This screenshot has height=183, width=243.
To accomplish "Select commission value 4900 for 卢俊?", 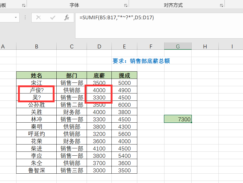I will pyautogui.click(x=124, y=90).
